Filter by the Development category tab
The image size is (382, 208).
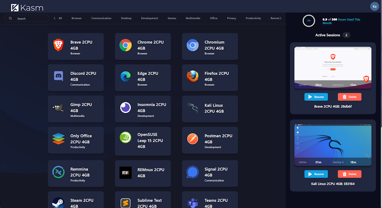click(150, 18)
